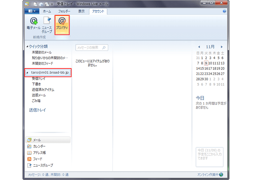
Task: Open the 送信トレイ outbox
Action: 37,110
